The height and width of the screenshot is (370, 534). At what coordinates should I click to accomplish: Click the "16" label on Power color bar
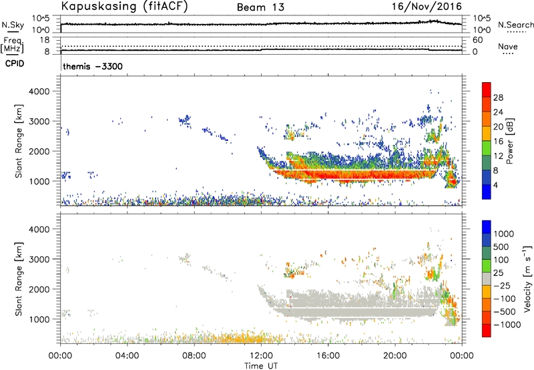coord(498,142)
